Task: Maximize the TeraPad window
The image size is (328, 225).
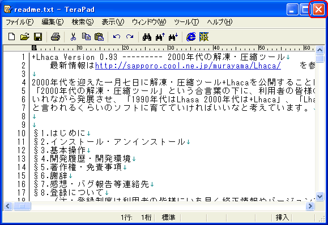Action: click(x=305, y=10)
